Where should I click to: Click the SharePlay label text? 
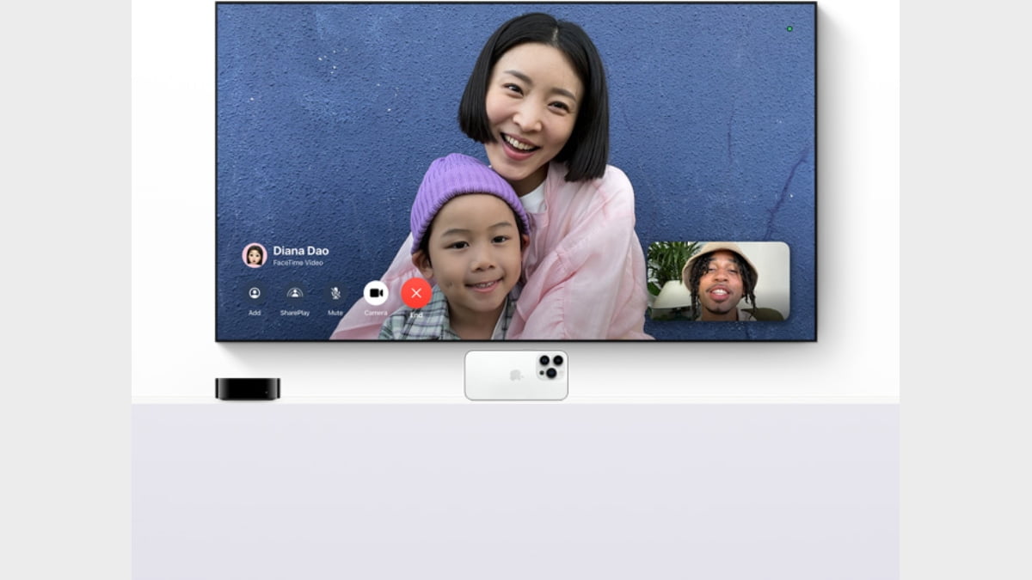pos(296,312)
